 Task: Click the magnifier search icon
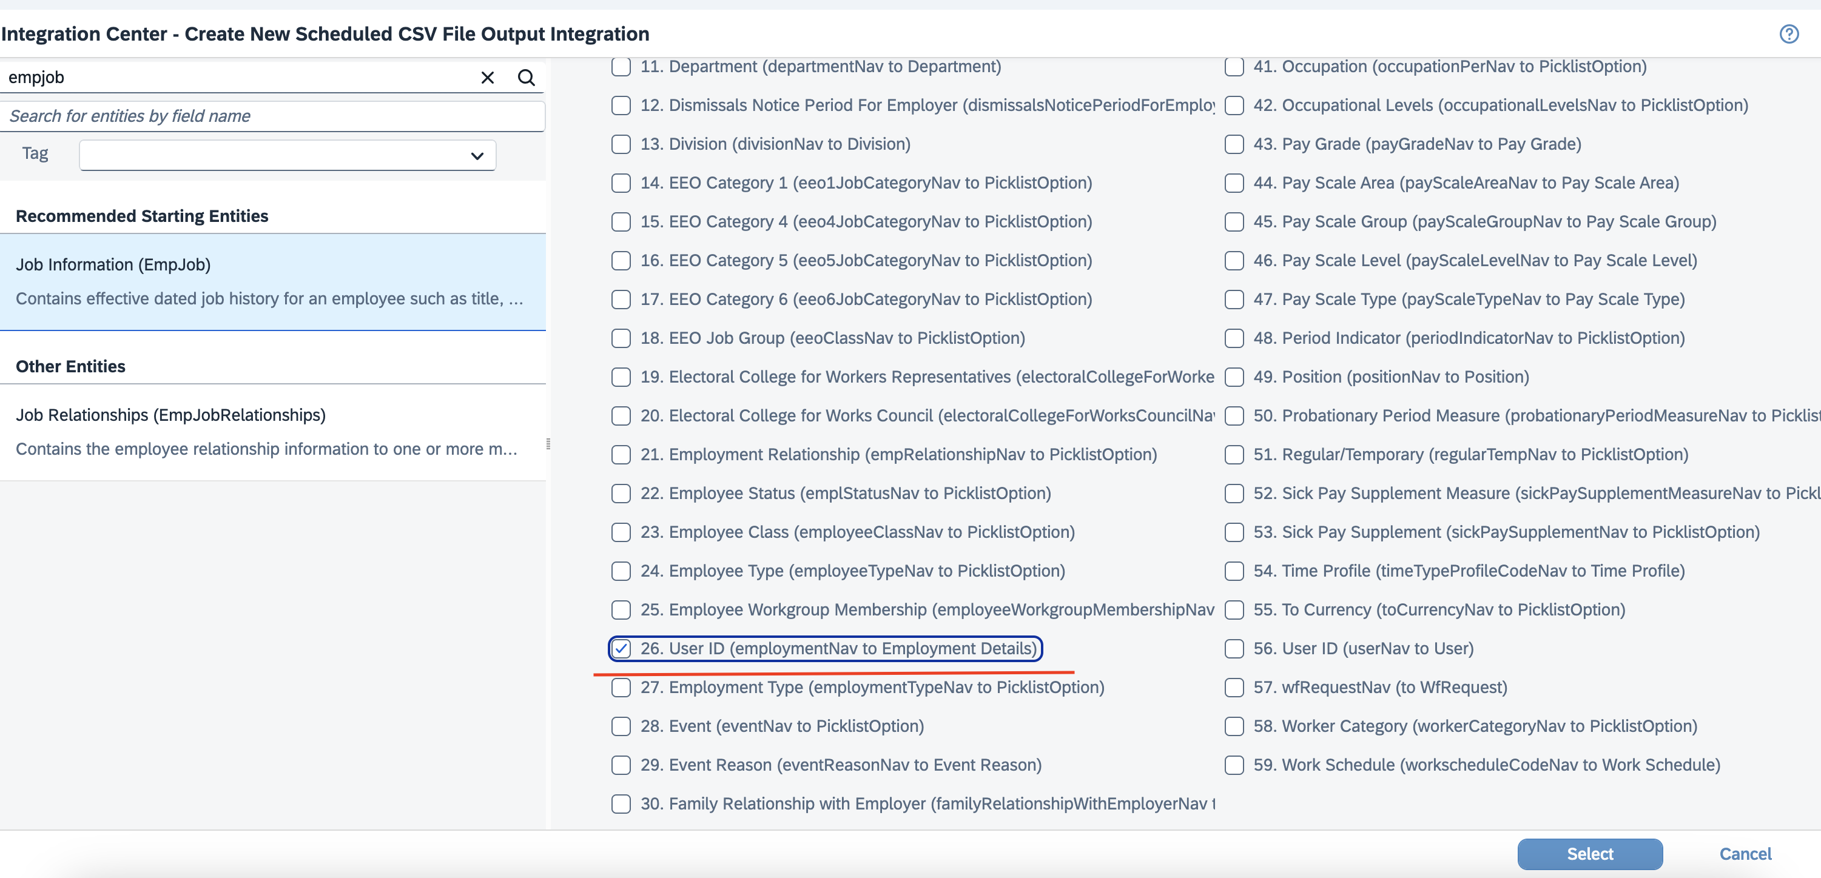tap(526, 78)
